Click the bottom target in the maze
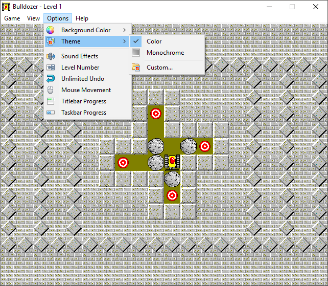Image resolution: width=328 pixels, height=286 pixels. [172, 195]
